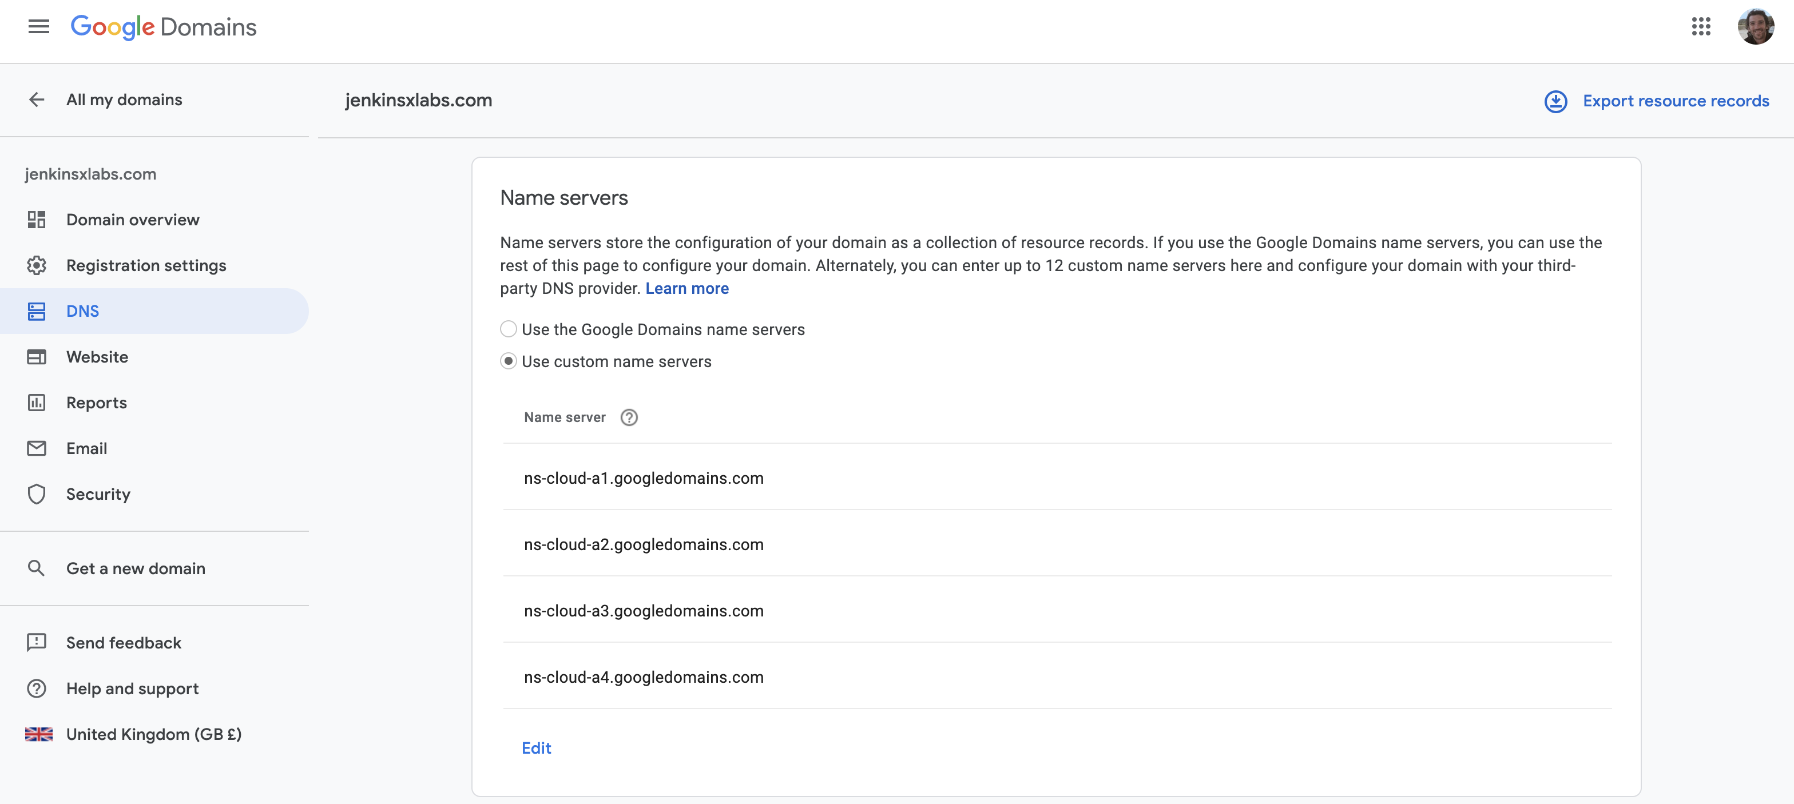This screenshot has height=804, width=1794.
Task: Select the DNS section icon
Action: pyautogui.click(x=36, y=311)
